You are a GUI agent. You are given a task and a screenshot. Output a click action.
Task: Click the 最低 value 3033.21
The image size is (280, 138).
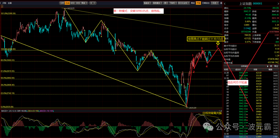coord(275,21)
